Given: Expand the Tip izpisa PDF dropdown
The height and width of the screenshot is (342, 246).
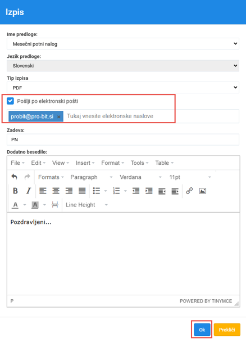Looking at the screenshot, I should tap(123, 87).
